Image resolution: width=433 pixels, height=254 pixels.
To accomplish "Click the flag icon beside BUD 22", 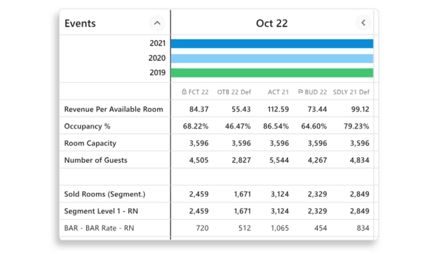I will point(300,92).
